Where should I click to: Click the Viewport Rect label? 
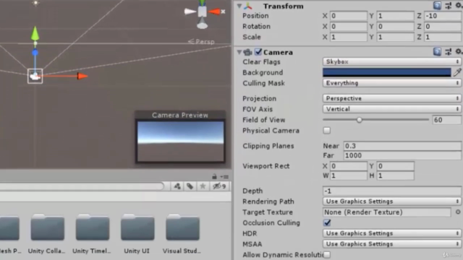266,166
